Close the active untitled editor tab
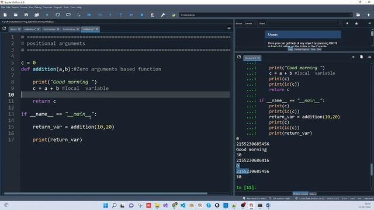This screenshot has width=374, height=210. tap(97, 29)
